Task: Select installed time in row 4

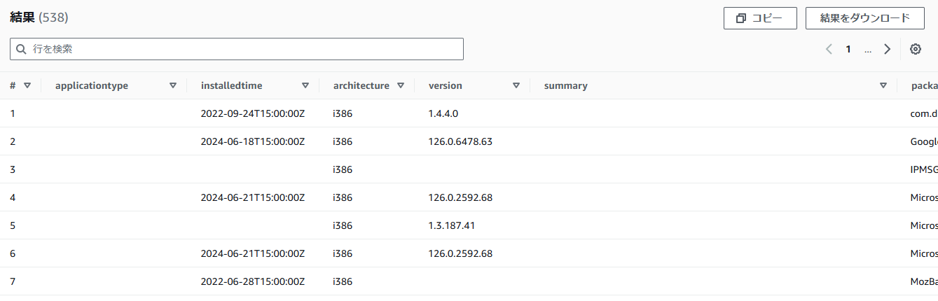Action: click(253, 197)
